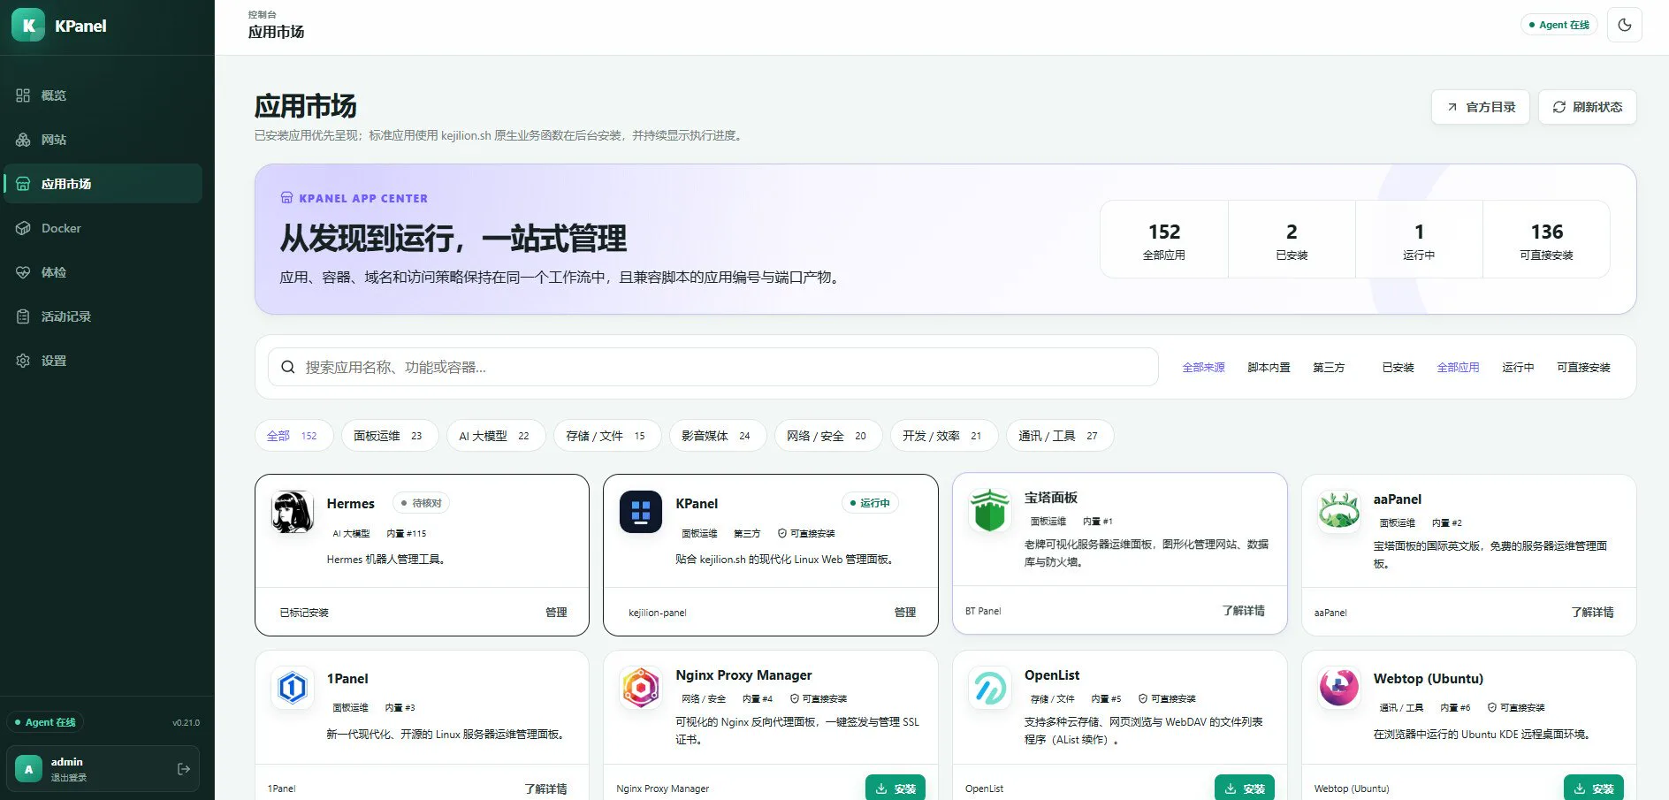Show only 已安装 apps filter

point(1398,368)
